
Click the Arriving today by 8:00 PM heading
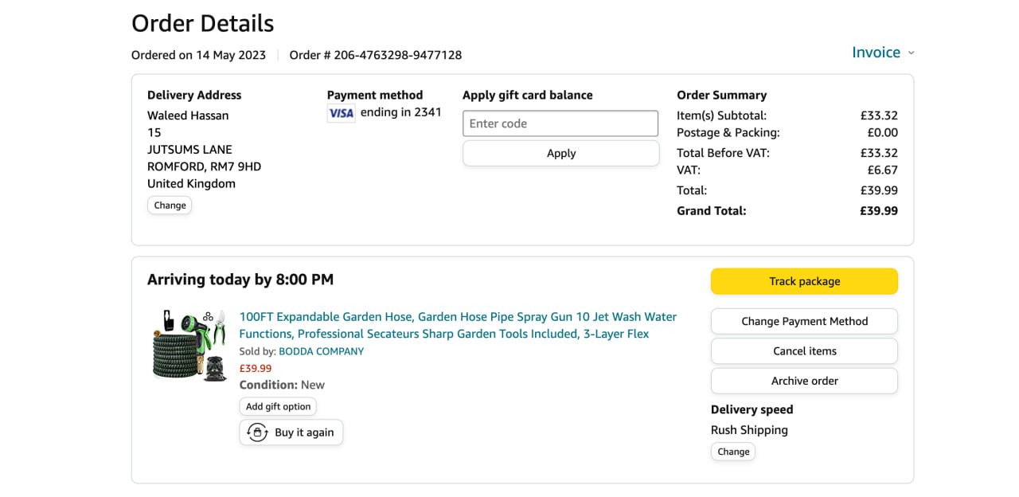coord(240,280)
